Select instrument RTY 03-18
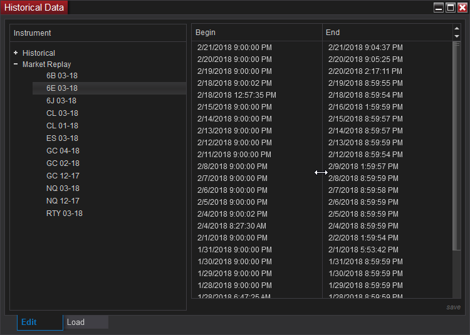Screen dimensions: 470x335 pyautogui.click(x=64, y=214)
